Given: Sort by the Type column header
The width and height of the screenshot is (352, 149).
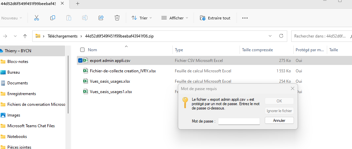Looking at the screenshot, I should [x=179, y=50].
